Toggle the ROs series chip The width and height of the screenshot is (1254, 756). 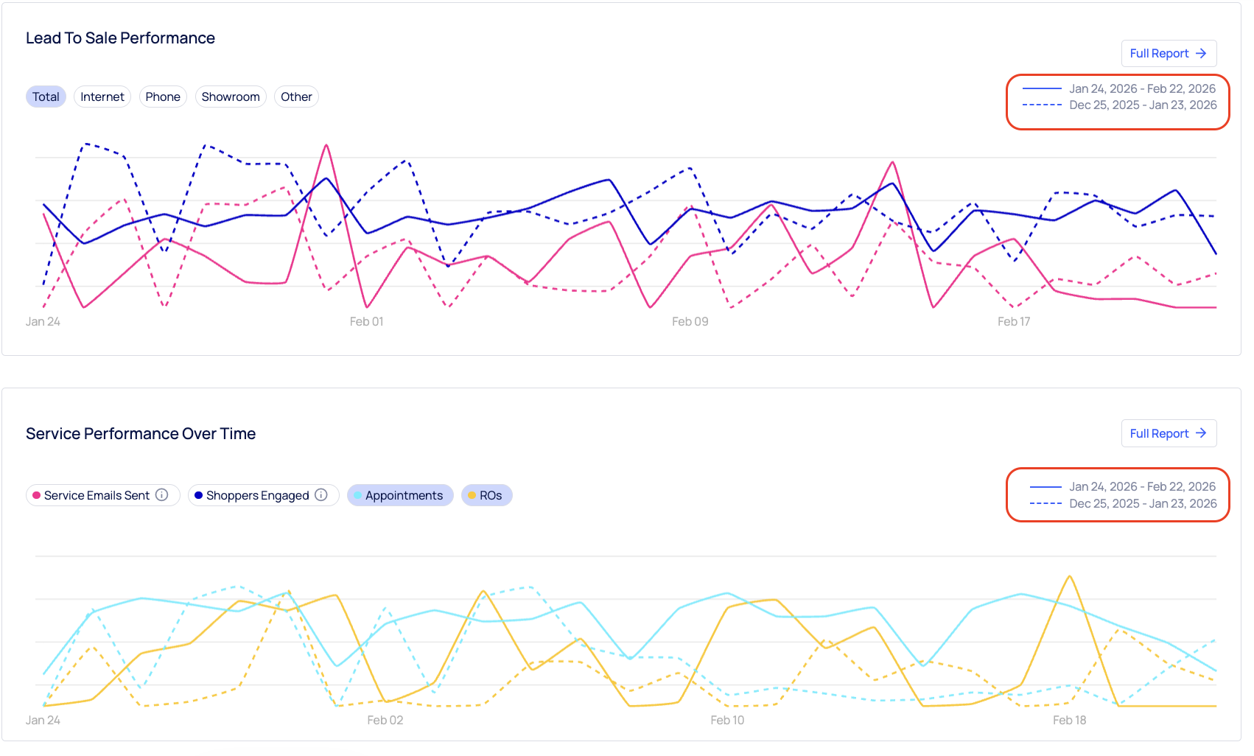486,495
